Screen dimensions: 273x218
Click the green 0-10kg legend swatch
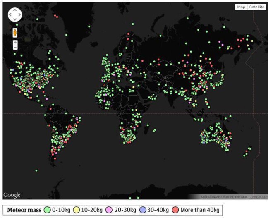pyautogui.click(x=47, y=210)
